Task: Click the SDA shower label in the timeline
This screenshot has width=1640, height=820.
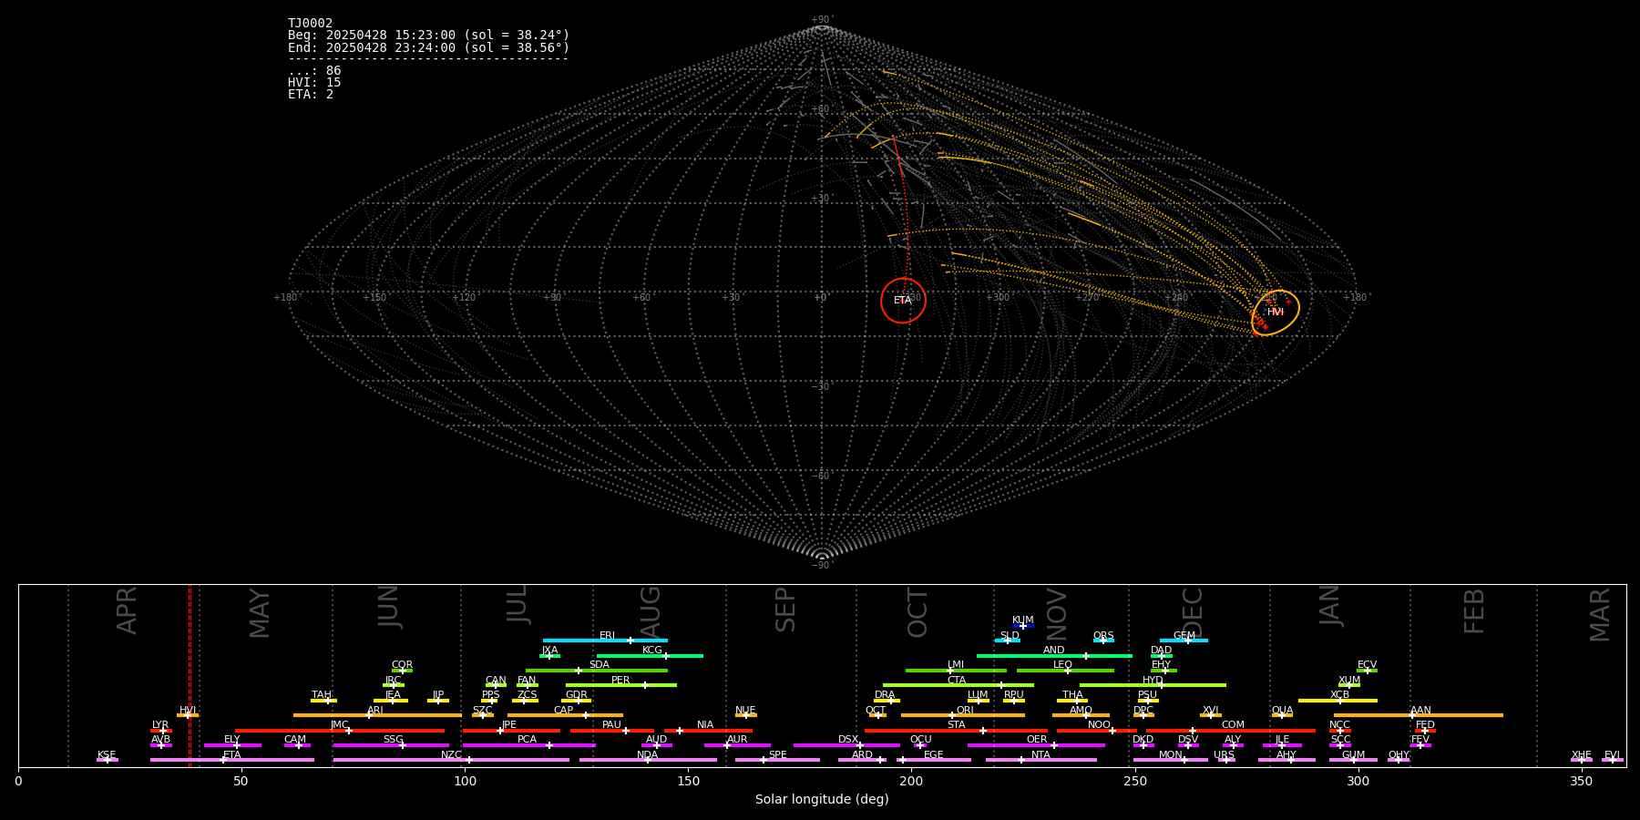Action: 600,664
